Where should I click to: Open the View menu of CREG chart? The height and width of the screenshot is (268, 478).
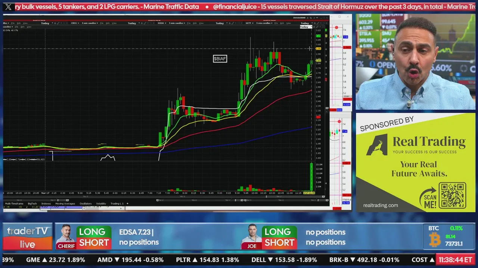(114, 23)
